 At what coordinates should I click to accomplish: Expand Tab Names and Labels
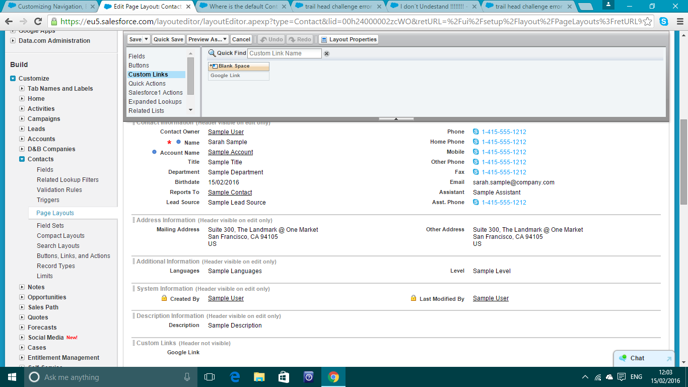[22, 89]
